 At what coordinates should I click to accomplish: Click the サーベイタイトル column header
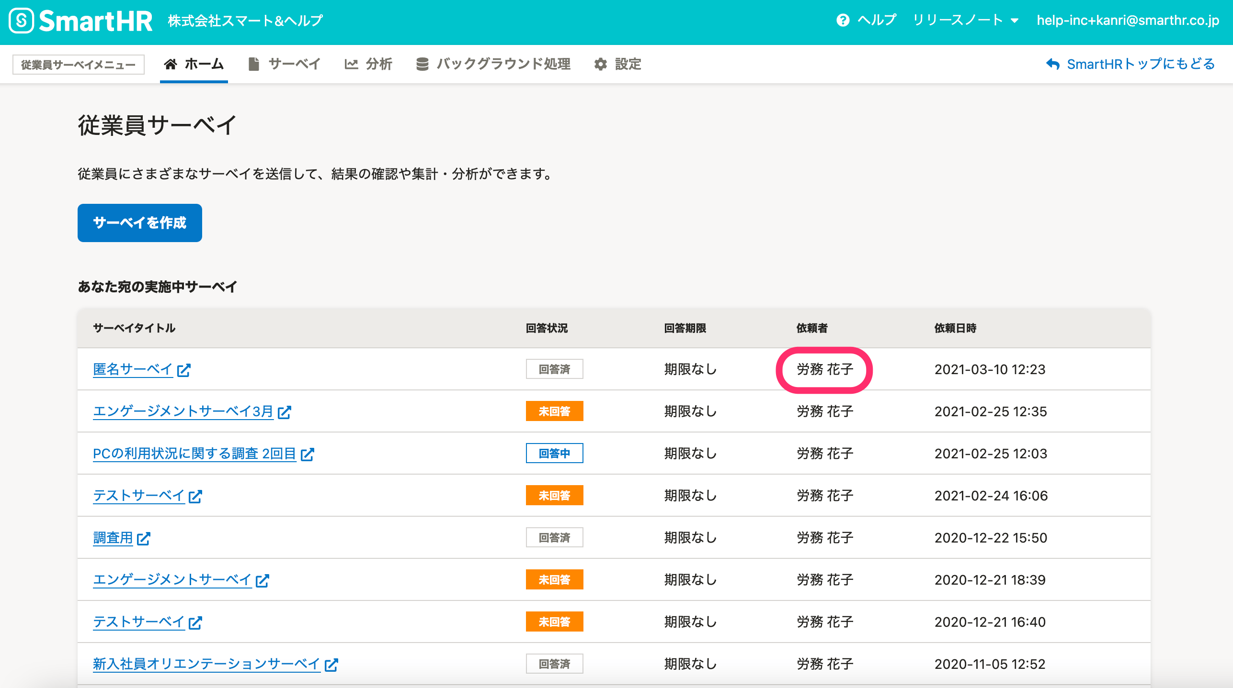pos(134,328)
